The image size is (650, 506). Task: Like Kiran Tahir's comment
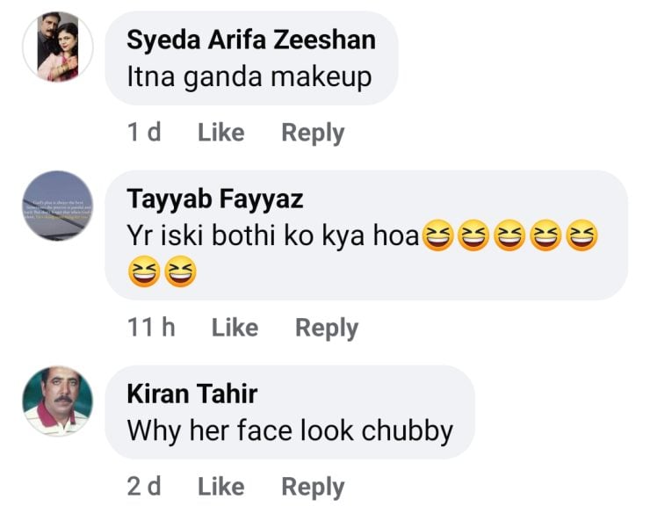point(220,487)
